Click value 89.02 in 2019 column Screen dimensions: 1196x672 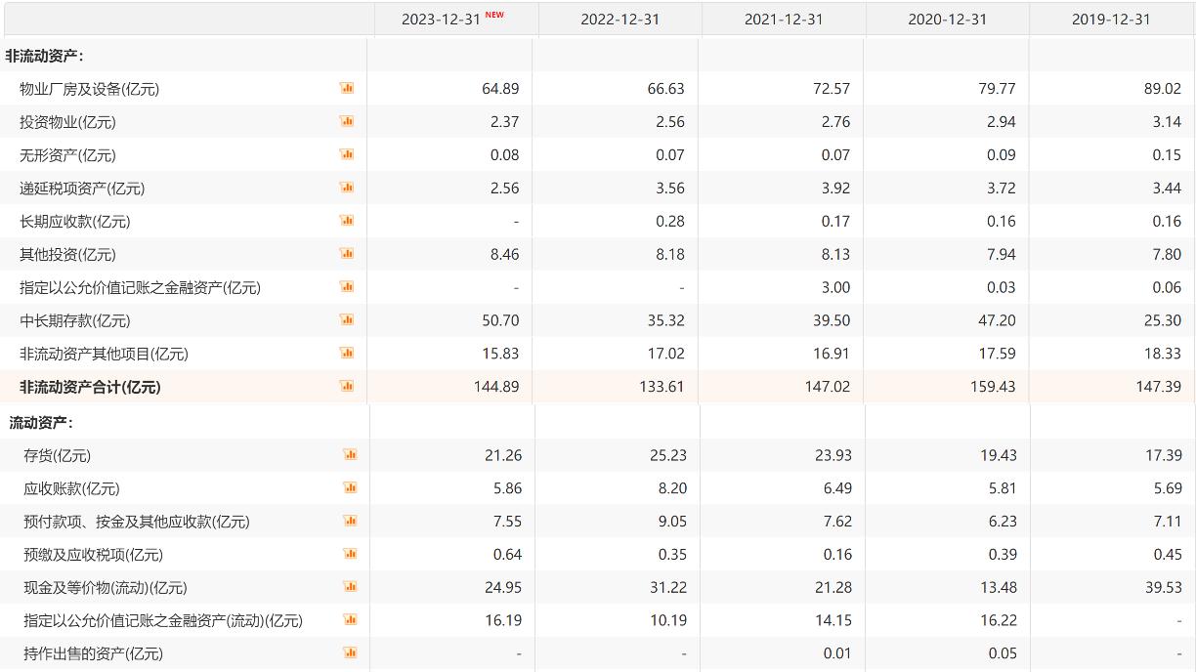point(1162,89)
